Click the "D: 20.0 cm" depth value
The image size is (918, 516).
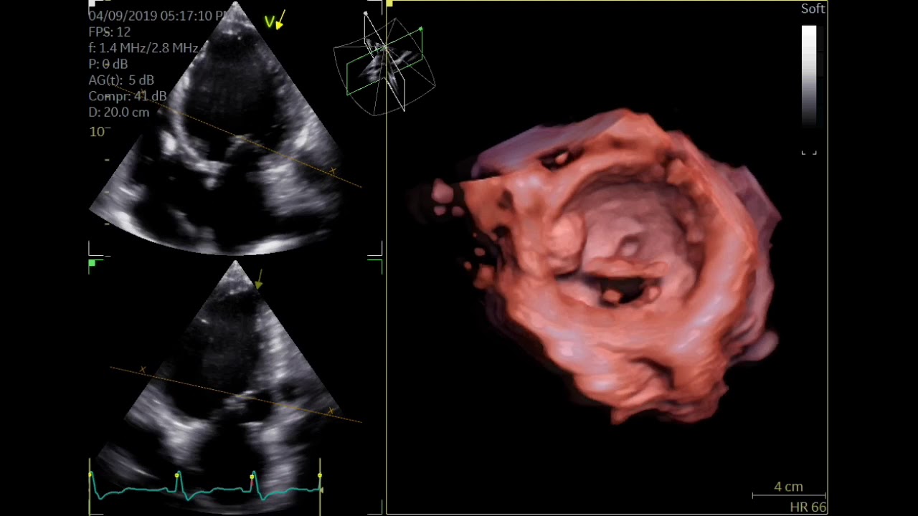click(x=119, y=112)
